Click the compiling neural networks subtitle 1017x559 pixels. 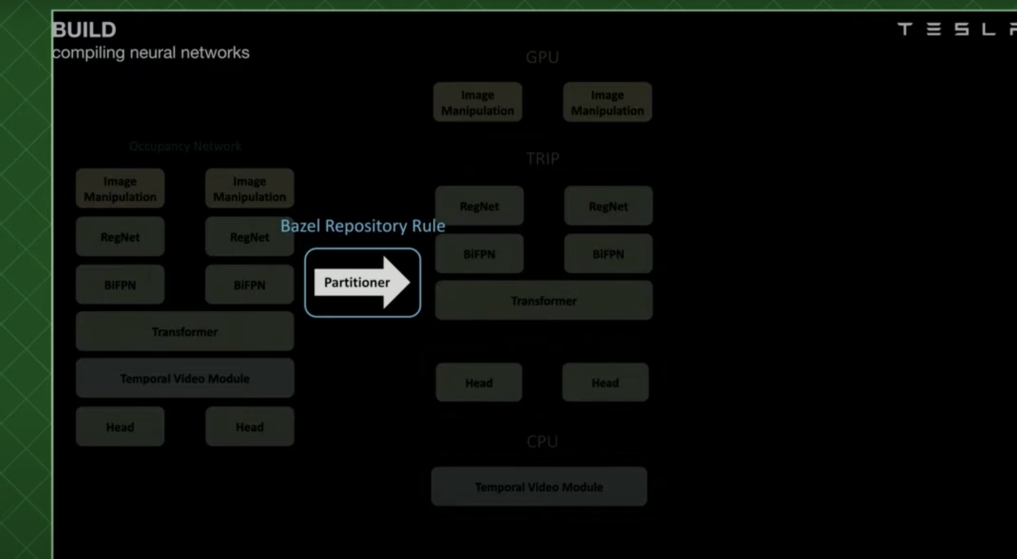(151, 53)
